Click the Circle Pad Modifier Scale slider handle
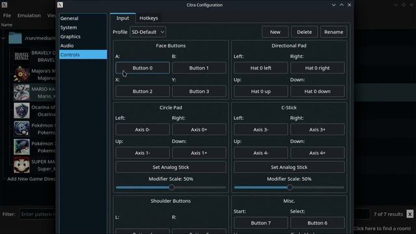 (172, 187)
